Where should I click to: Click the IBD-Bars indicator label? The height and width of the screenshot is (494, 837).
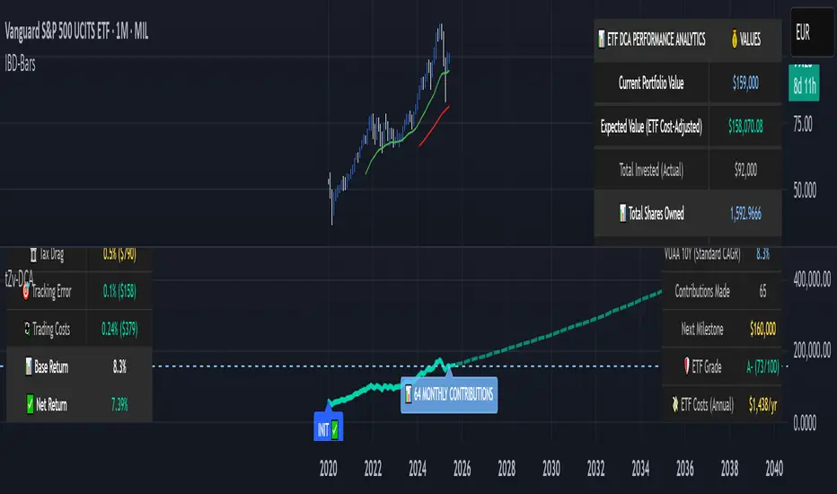21,64
